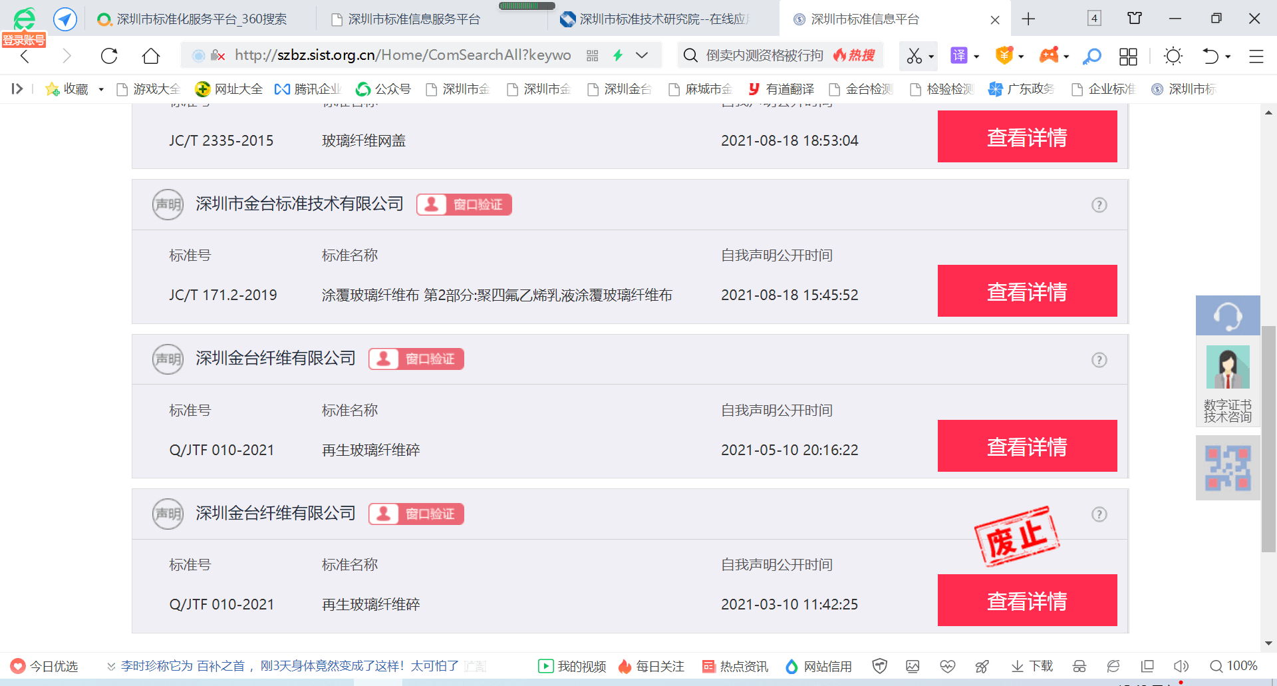Open translate extension icon

point(958,55)
